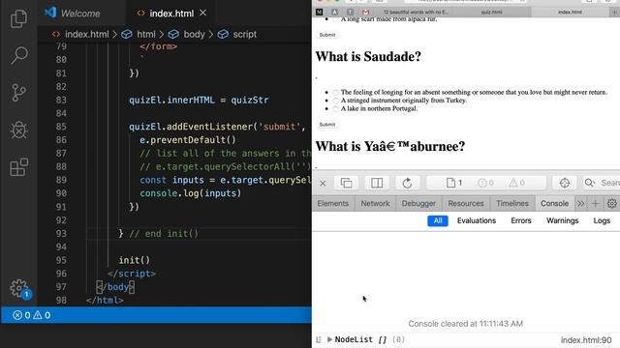This screenshot has height=348, width=620.
Task: Click the dock inspector to side icon
Action: pyautogui.click(x=377, y=183)
